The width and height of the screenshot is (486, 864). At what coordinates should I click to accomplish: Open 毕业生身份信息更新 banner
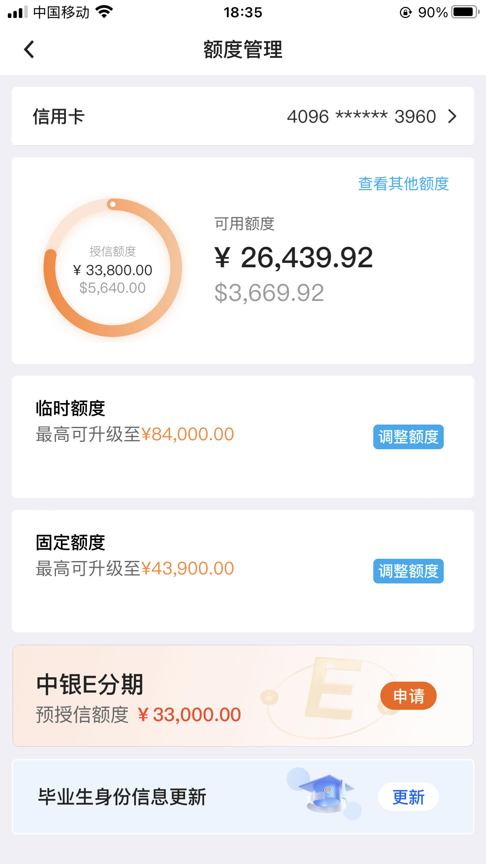(x=243, y=797)
